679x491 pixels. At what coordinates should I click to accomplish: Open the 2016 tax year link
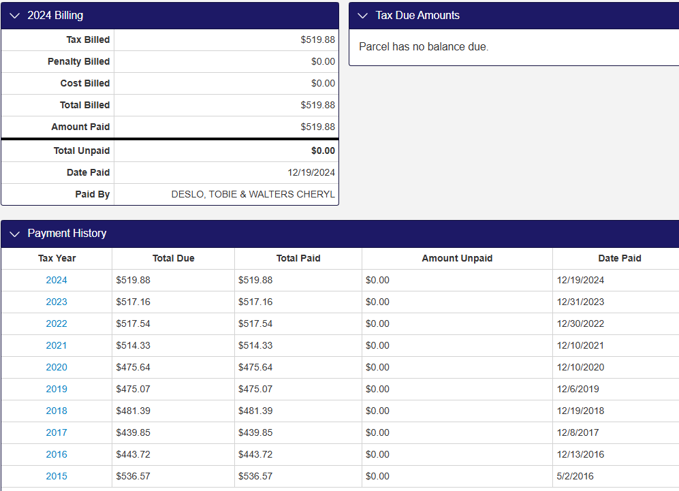coord(57,454)
